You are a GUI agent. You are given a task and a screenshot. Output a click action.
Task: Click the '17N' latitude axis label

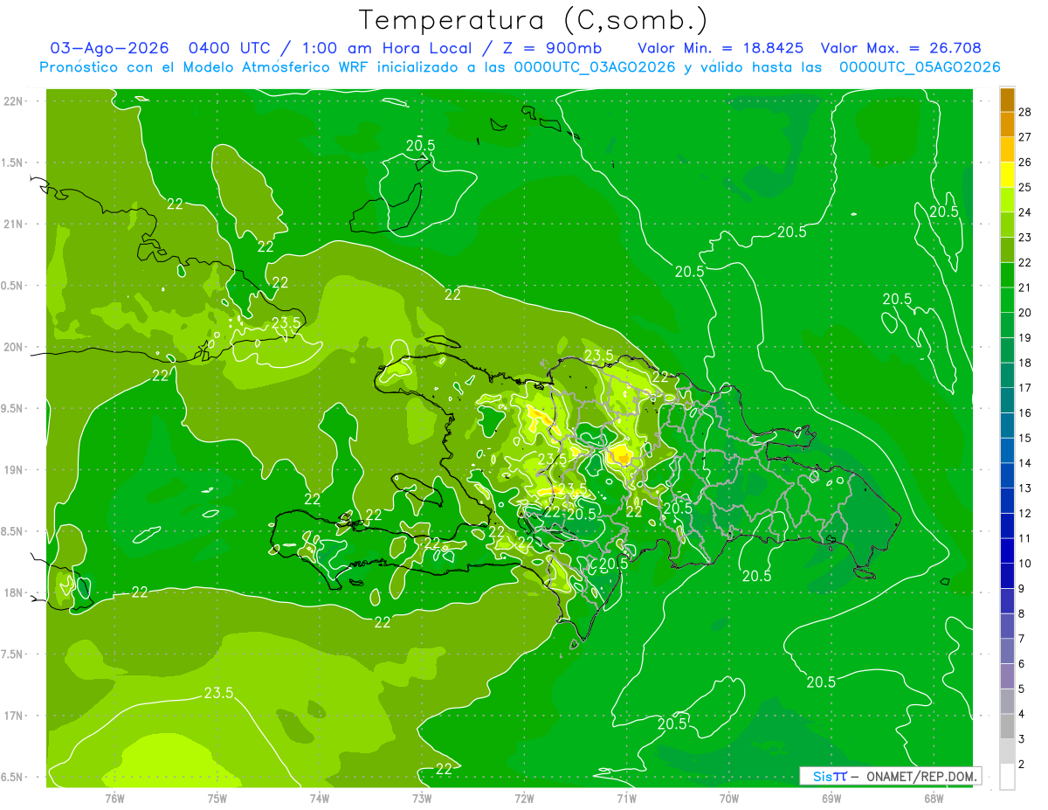coord(13,716)
